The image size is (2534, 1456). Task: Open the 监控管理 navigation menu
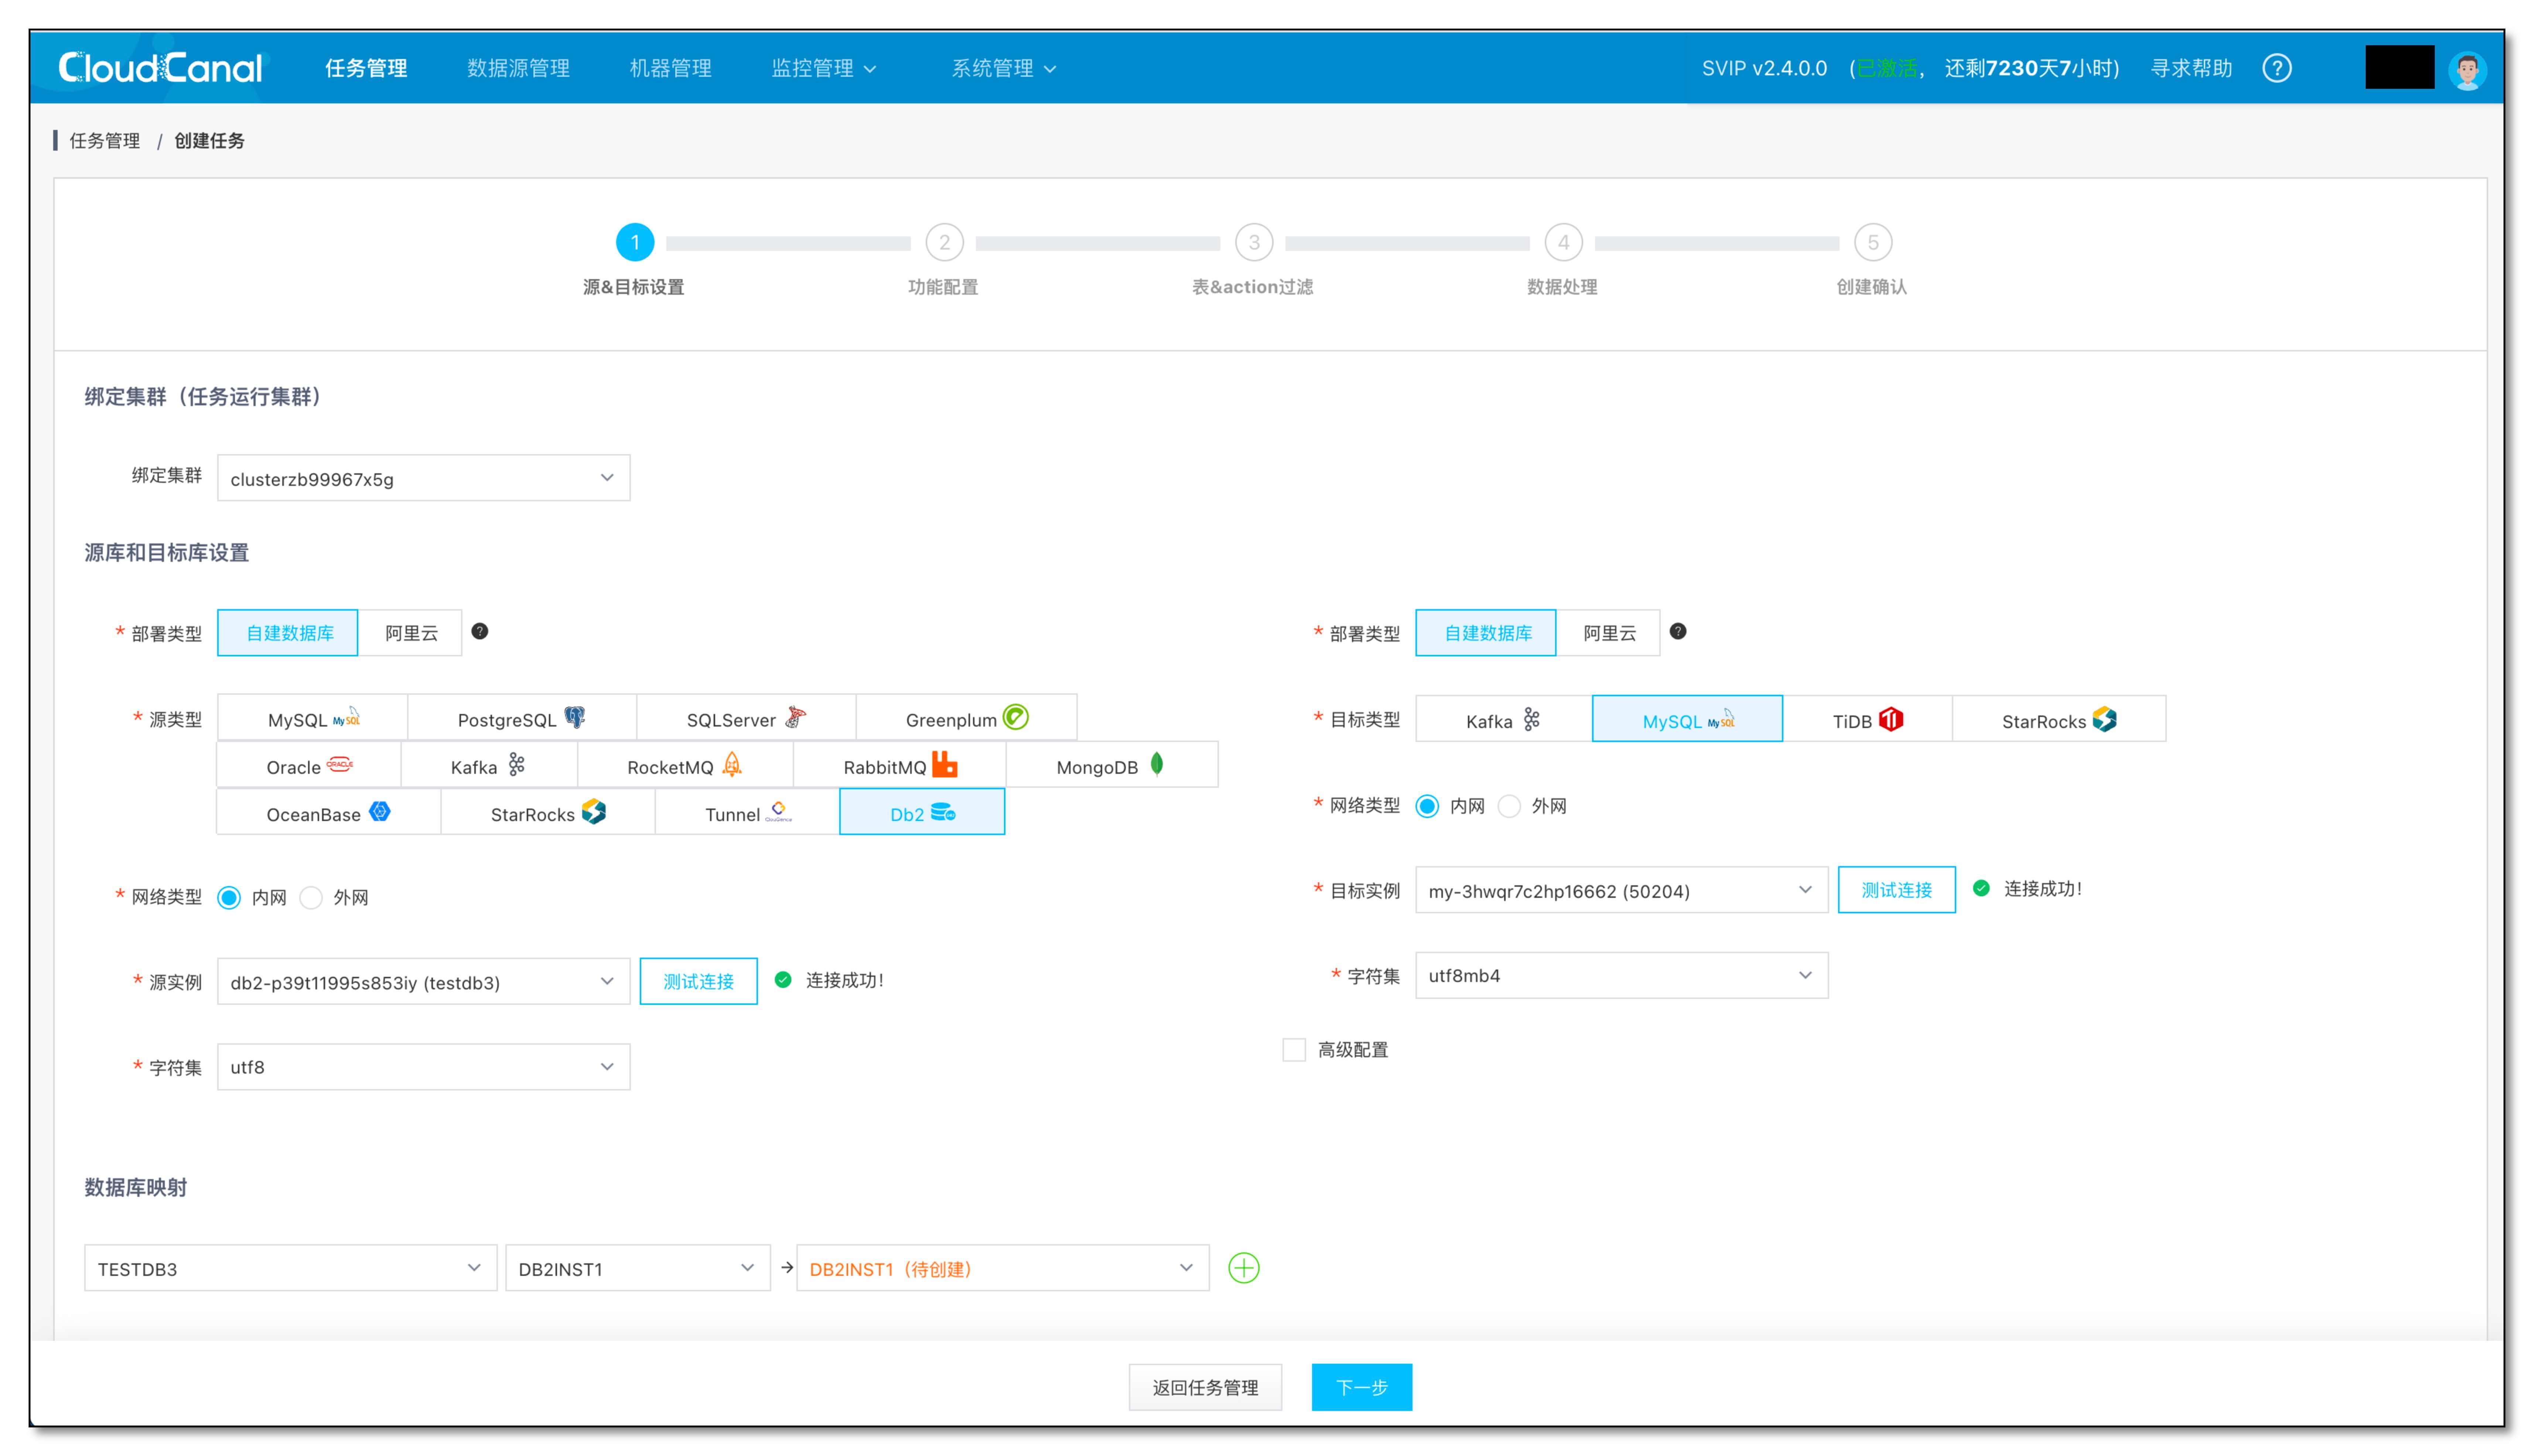(822, 68)
